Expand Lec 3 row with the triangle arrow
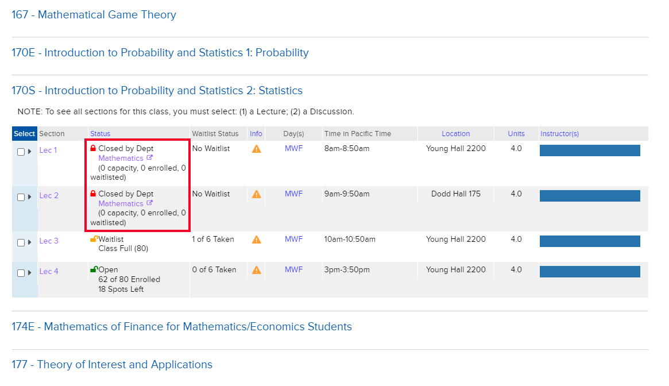Image resolution: width=669 pixels, height=386 pixels. click(x=29, y=242)
